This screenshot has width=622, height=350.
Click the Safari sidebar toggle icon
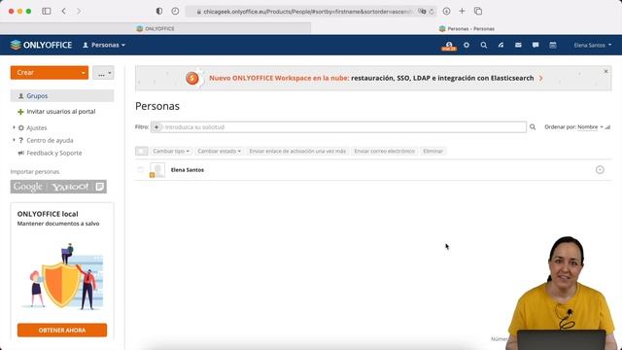pyautogui.click(x=47, y=11)
